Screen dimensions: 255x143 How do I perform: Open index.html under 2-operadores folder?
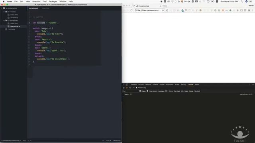[x=14, y=23]
